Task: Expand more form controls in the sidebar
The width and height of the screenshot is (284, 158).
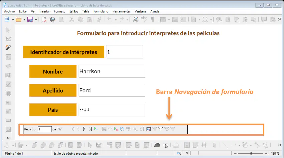Action: coord(8,138)
